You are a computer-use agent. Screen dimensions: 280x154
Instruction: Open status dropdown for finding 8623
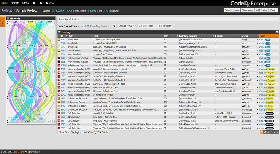tap(250, 128)
